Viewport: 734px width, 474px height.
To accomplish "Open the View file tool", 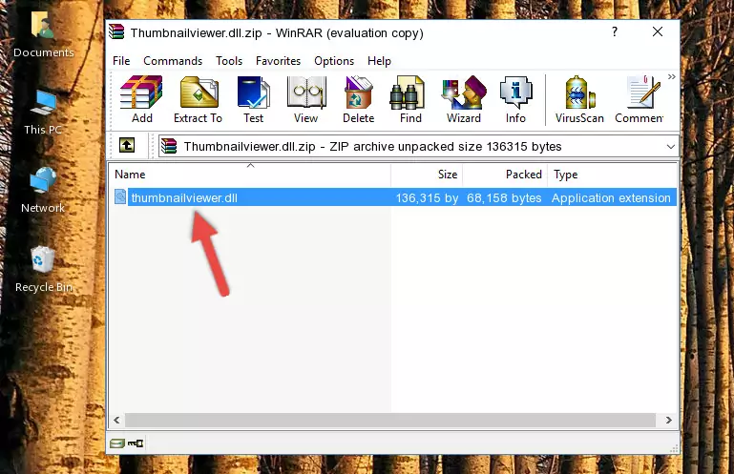I will pos(306,99).
